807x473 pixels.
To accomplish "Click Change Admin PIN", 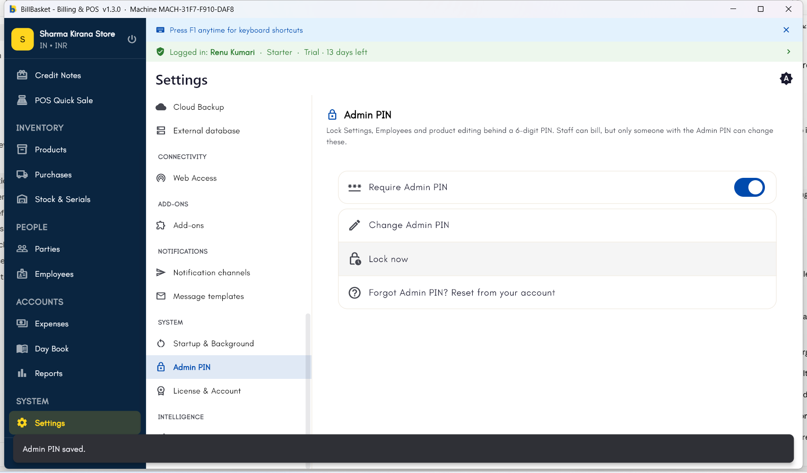I will coord(557,225).
